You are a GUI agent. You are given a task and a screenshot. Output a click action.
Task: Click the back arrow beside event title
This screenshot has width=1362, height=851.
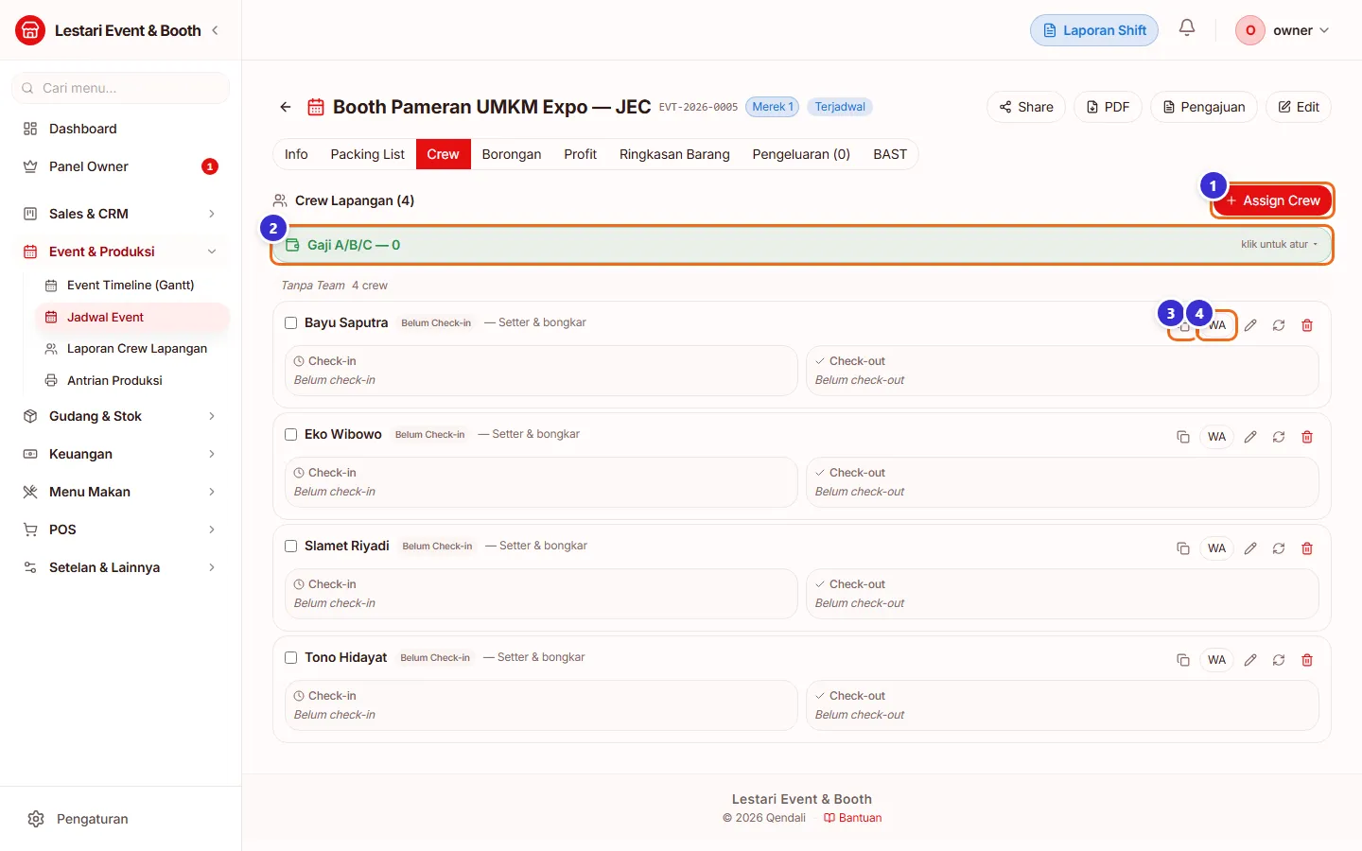pyautogui.click(x=286, y=107)
